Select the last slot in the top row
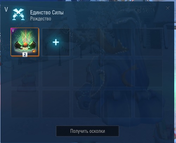 (149, 42)
